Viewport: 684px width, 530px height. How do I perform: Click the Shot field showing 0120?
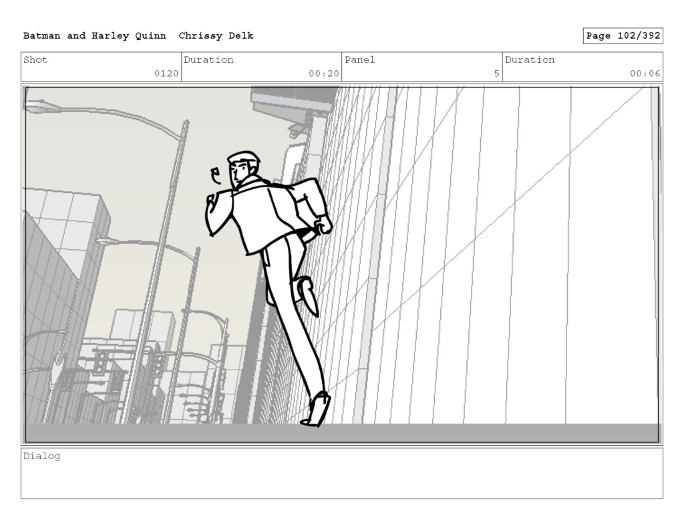tap(102, 67)
